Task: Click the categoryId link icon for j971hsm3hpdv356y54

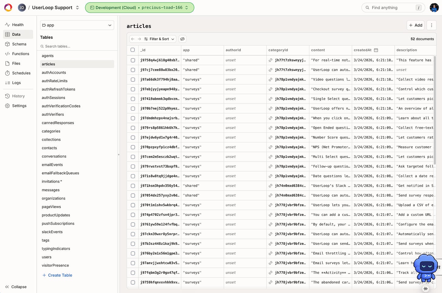Action: 270,186
